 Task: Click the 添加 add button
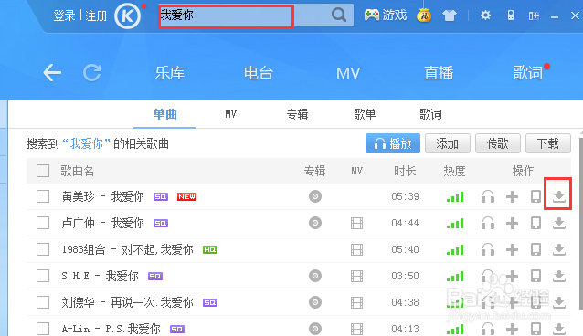coord(448,143)
